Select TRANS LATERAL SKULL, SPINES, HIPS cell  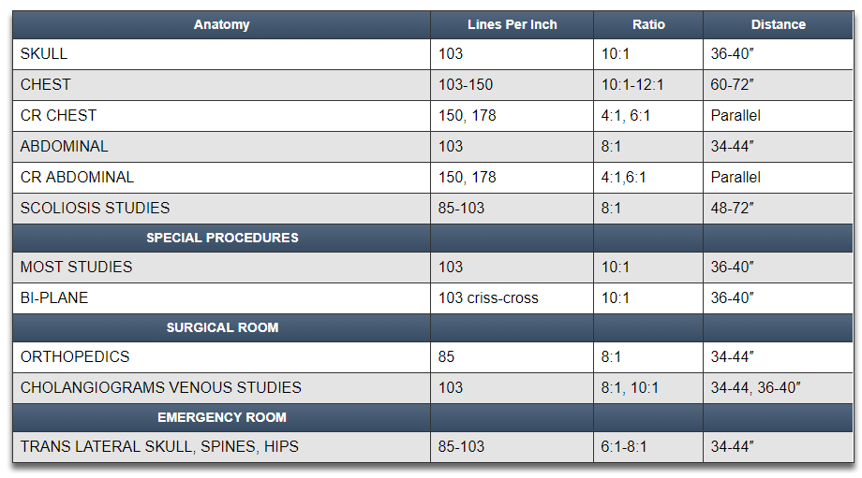click(159, 446)
